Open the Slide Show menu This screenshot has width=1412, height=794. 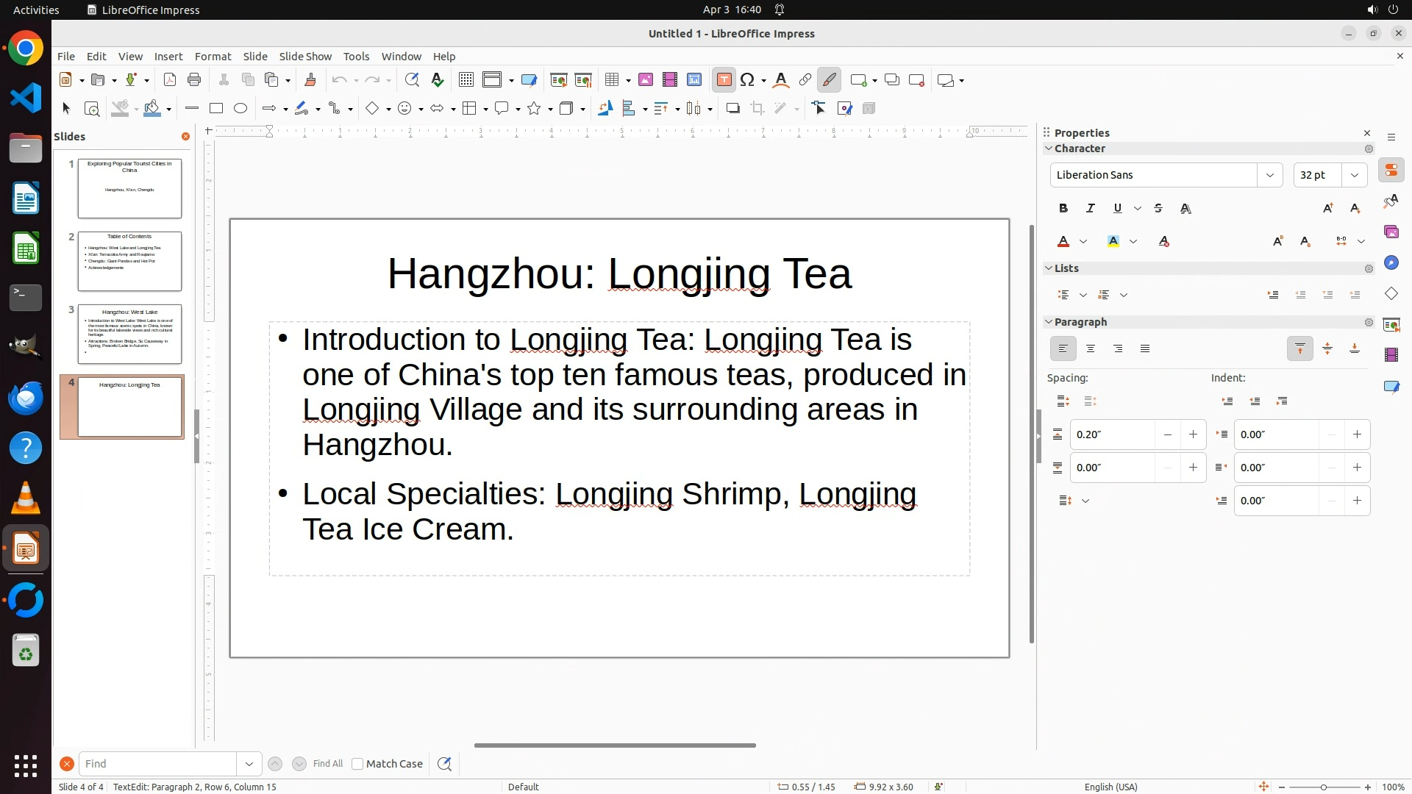pos(305,57)
